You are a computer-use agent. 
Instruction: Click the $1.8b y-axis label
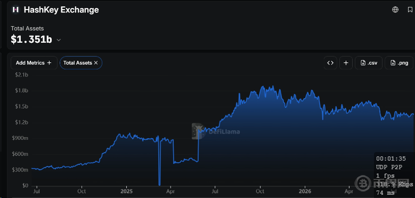click(22, 91)
